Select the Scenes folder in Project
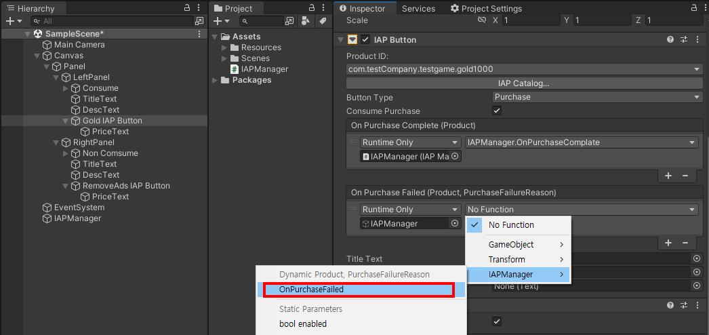This screenshot has height=335, width=709. 256,58
